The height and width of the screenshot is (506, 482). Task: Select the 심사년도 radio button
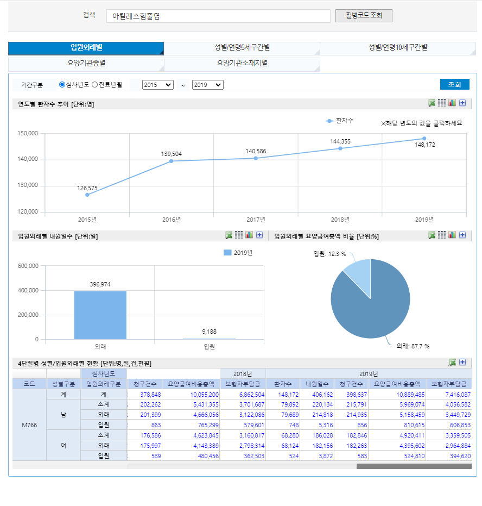[62, 85]
